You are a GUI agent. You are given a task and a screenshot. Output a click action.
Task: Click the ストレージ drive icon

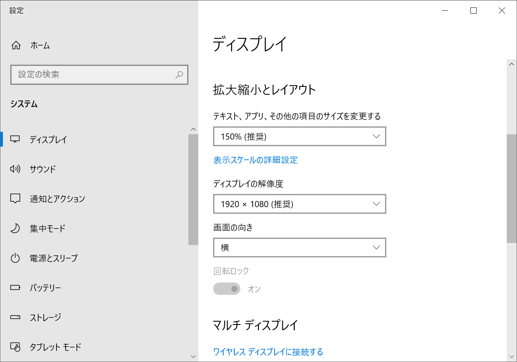coord(15,317)
